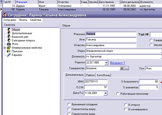162x115 pixels.
Task: Click the ellipsis button beside Гражданство
Action: (x=127, y=69)
